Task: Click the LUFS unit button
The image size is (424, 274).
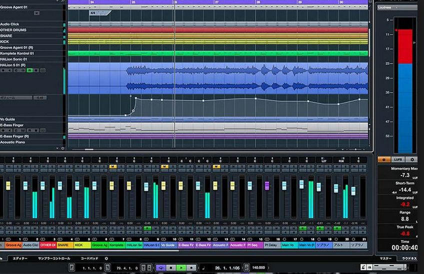Action: pyautogui.click(x=398, y=159)
